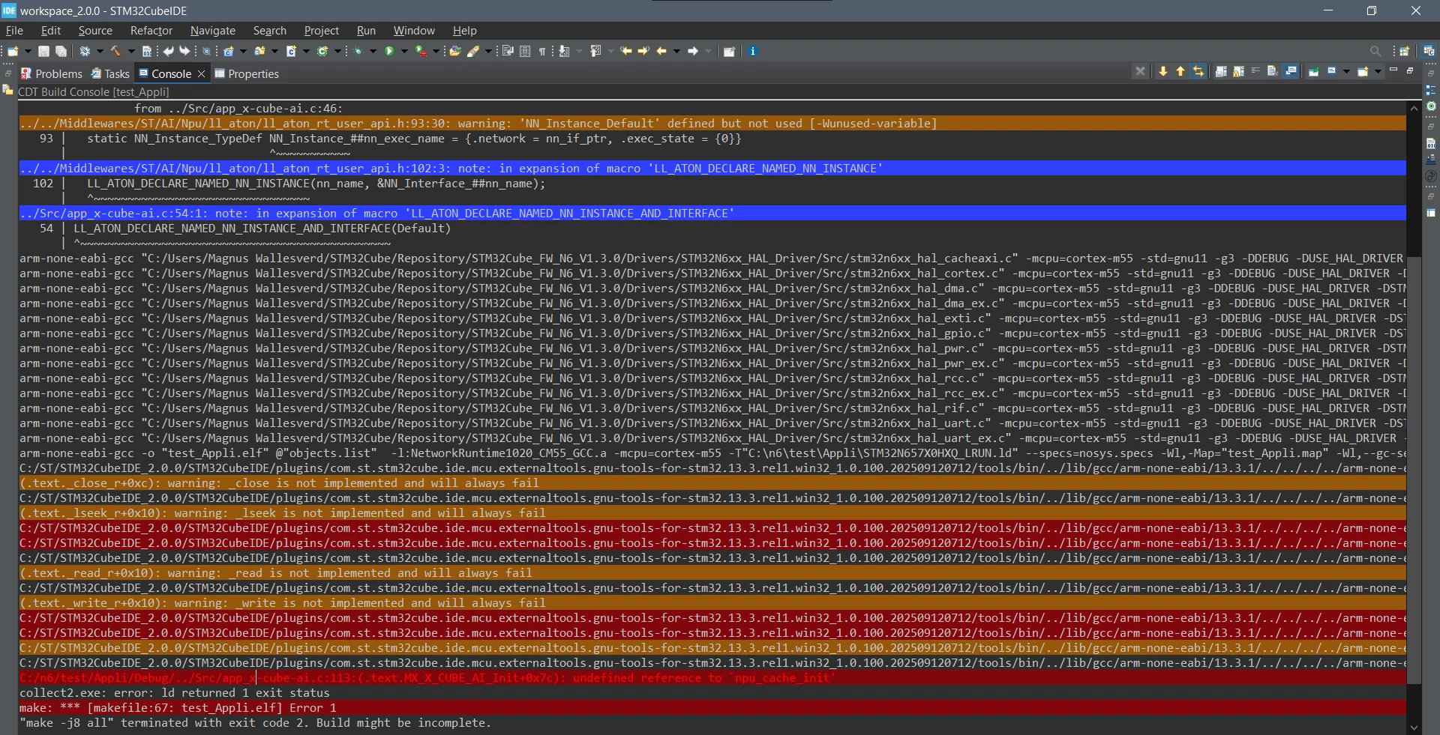Toggle Pin Console button

[x=1313, y=71]
